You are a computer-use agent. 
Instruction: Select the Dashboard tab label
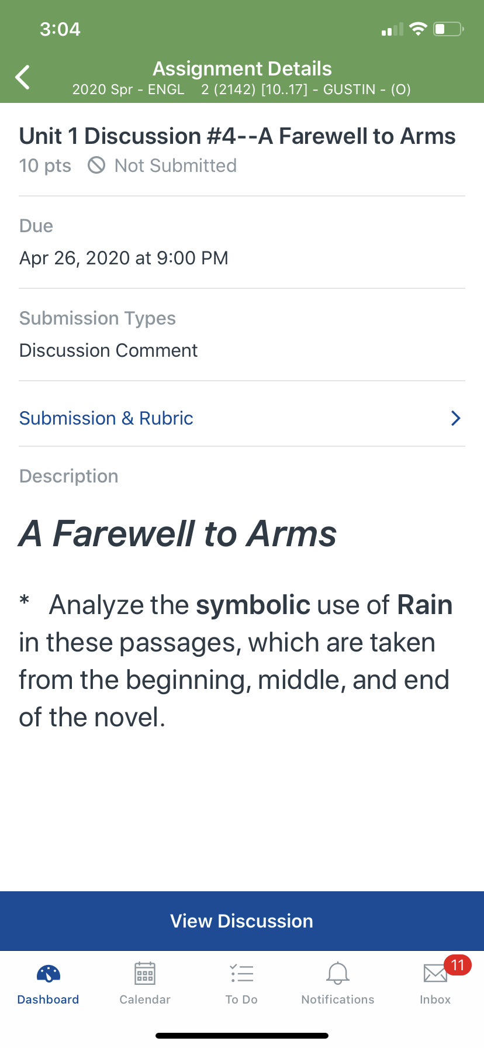click(49, 999)
